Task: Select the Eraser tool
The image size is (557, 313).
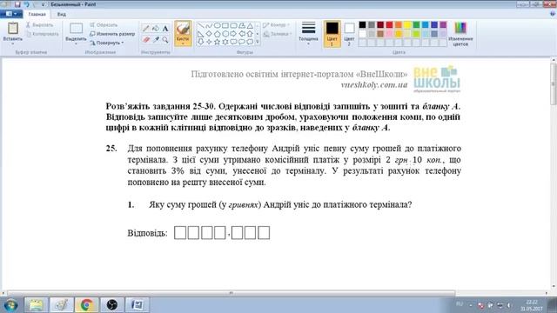Action: [145, 40]
